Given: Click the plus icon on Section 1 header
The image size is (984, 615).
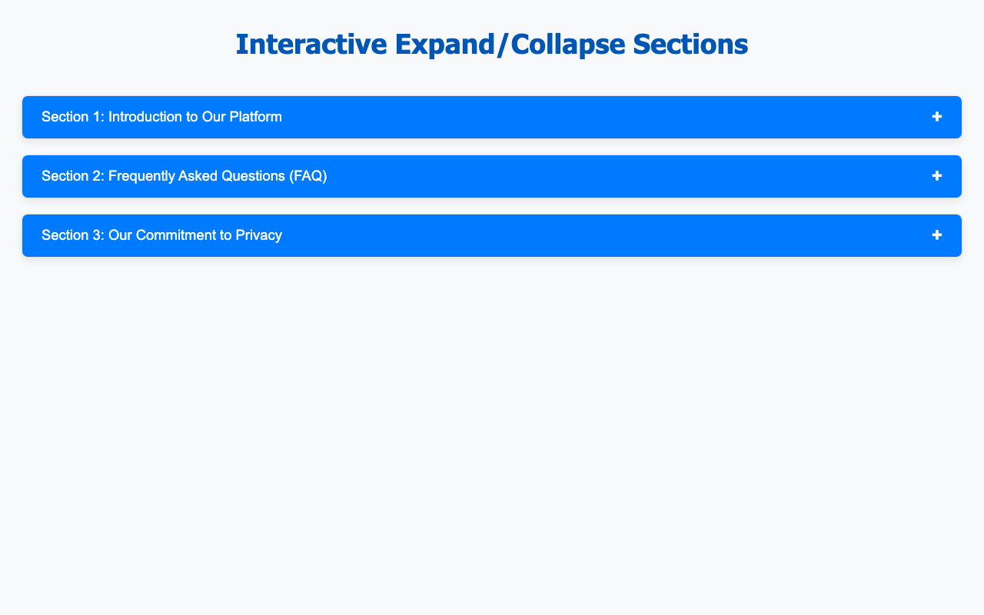Looking at the screenshot, I should click(x=936, y=117).
